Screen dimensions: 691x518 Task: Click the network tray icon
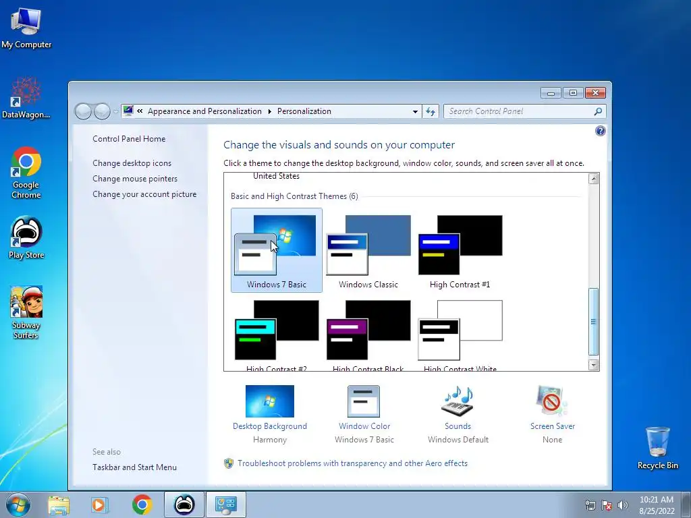coord(590,505)
